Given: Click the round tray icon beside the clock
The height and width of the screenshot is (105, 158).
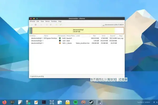Looking at the screenshot, I should (154, 102).
